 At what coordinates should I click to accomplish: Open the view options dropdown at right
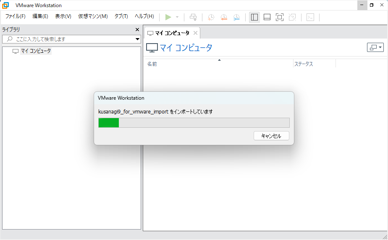(x=375, y=47)
